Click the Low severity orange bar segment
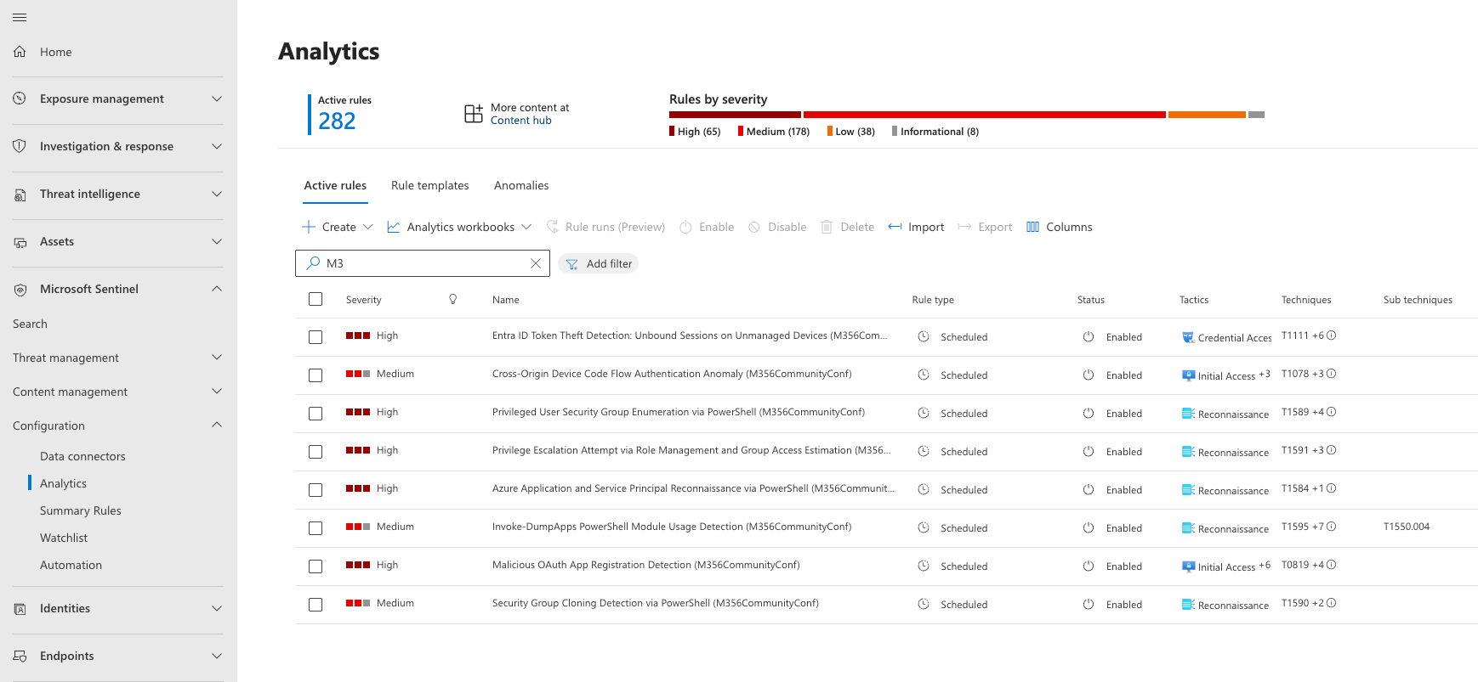Screen dimensions: 1478x682 pos(1207,115)
